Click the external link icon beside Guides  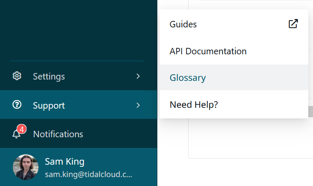coord(293,24)
